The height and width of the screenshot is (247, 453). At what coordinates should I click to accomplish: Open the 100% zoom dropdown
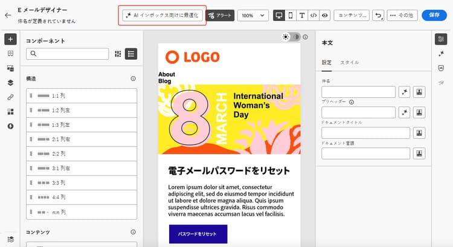pyautogui.click(x=253, y=15)
